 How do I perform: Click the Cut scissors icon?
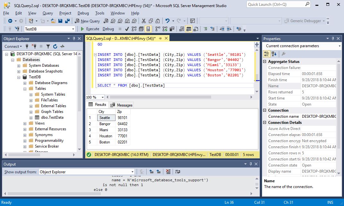click(143, 21)
